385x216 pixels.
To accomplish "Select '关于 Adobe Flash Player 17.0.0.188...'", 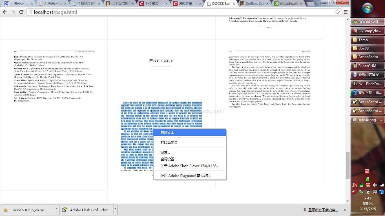I will click(190, 166).
